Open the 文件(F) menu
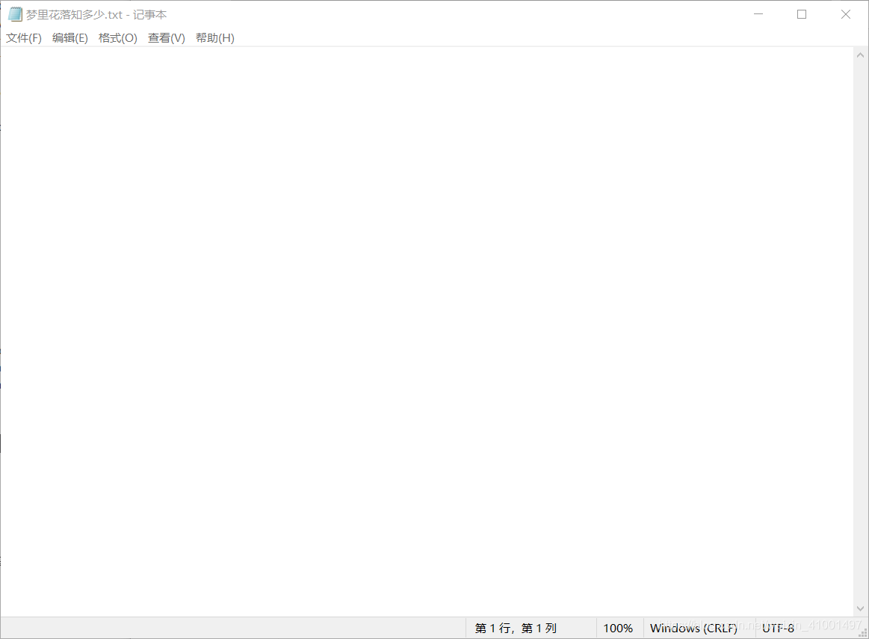869x639 pixels. 23,37
